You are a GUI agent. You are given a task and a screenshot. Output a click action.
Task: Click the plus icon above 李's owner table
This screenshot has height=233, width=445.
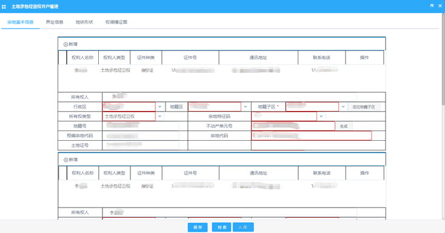[x=65, y=160]
